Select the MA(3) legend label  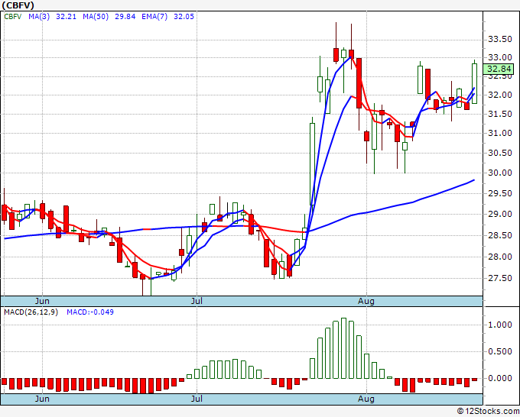[39, 17]
